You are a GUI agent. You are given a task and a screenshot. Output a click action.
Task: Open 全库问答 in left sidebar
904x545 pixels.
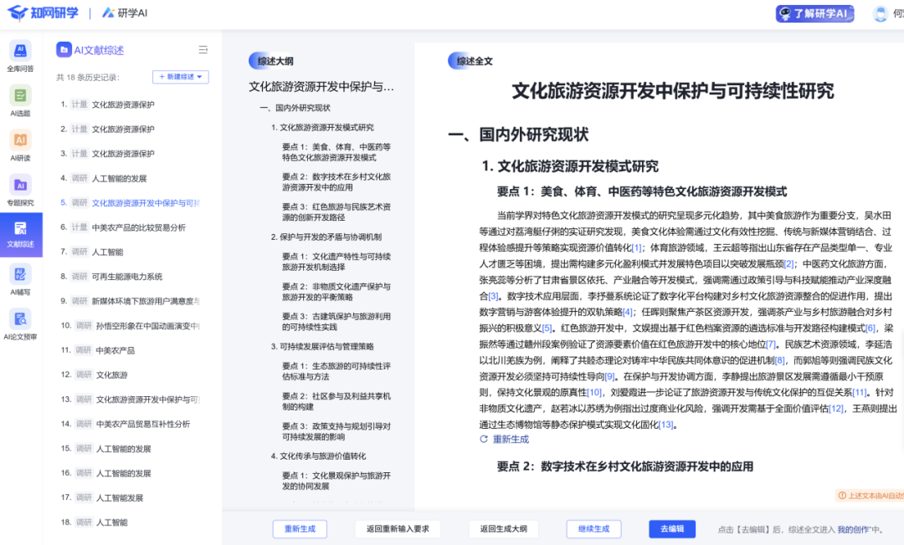(20, 53)
